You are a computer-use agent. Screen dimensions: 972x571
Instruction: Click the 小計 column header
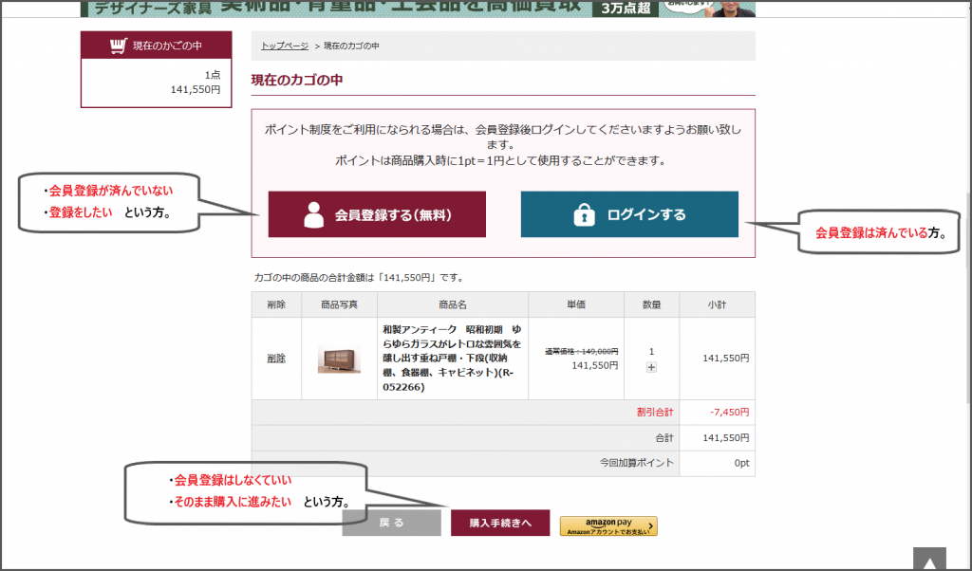pyautogui.click(x=718, y=304)
